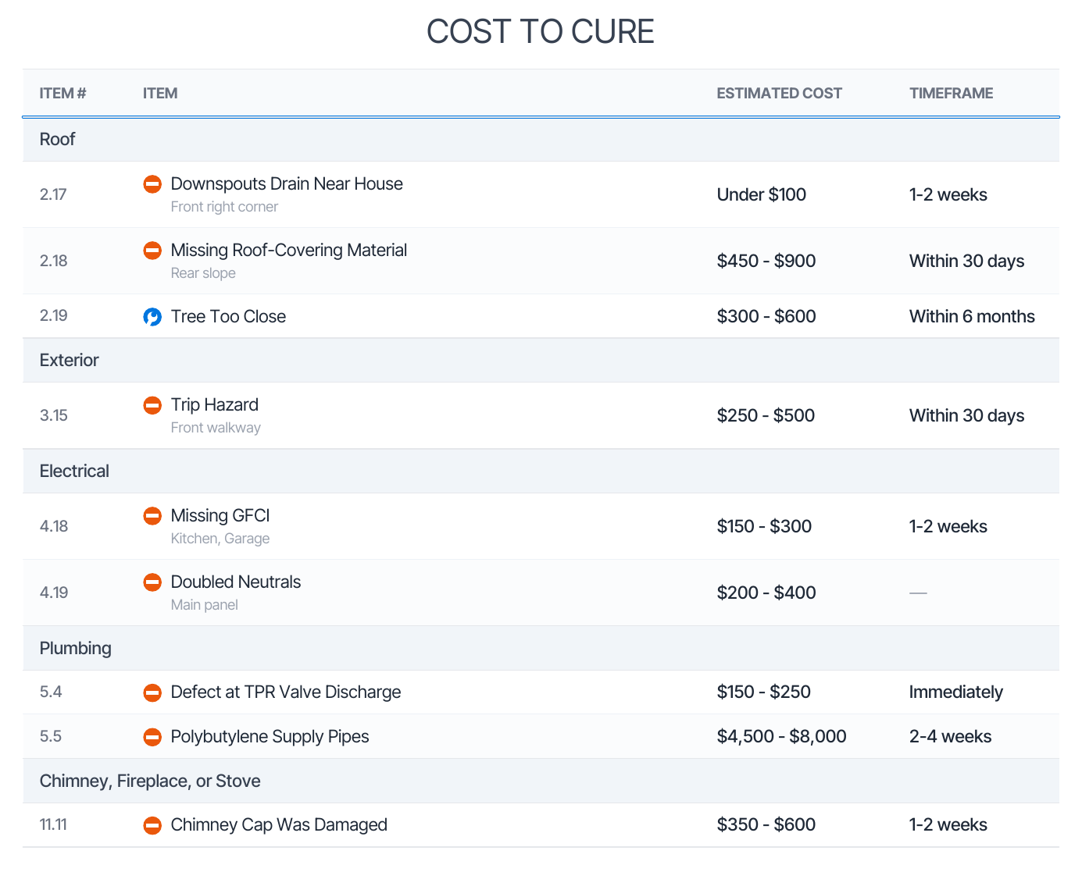Image resolution: width=1082 pixels, height=872 pixels.
Task: Click the COST TO CURE page title
Action: pyautogui.click(x=541, y=32)
